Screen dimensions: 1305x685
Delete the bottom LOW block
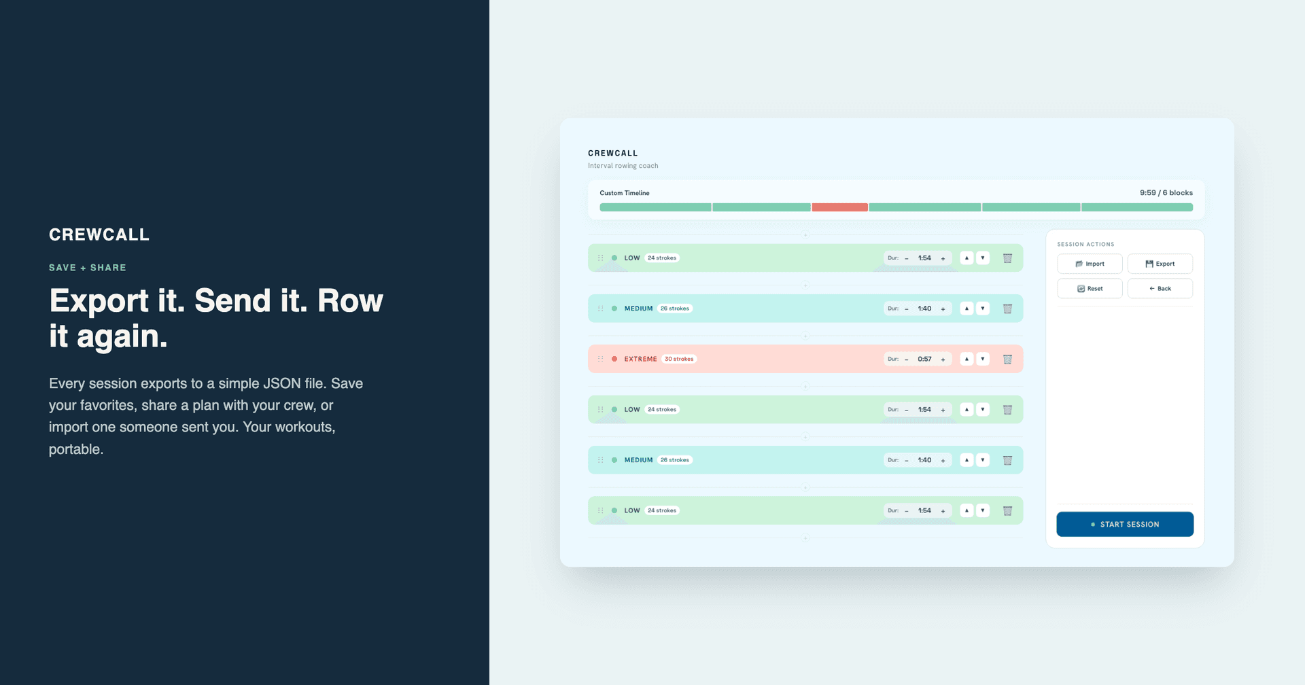[1007, 510]
